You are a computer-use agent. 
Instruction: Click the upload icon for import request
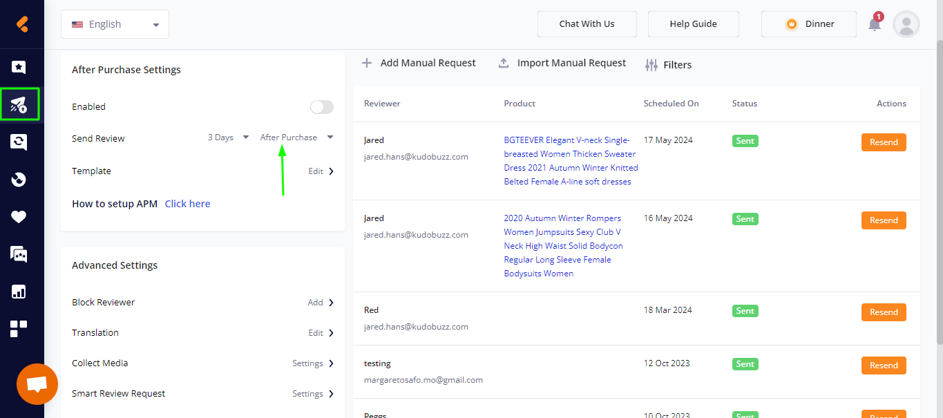[504, 63]
